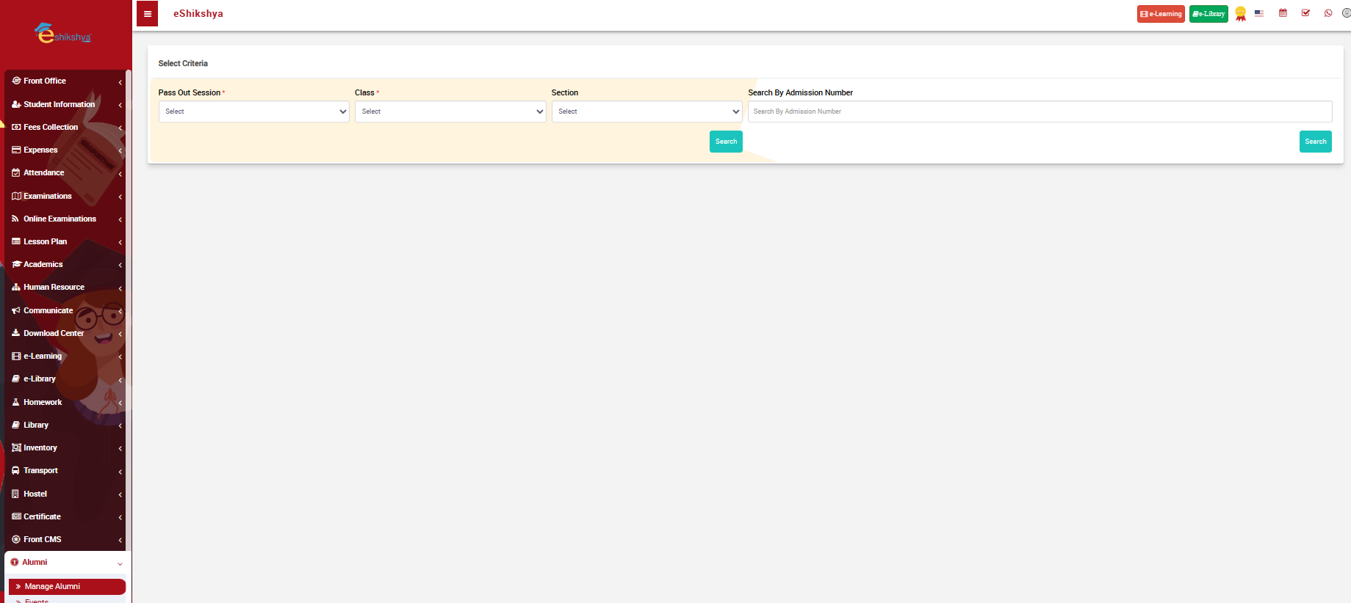1351x603 pixels.
Task: Click the eShikshya logo in sidebar
Action: 63,34
